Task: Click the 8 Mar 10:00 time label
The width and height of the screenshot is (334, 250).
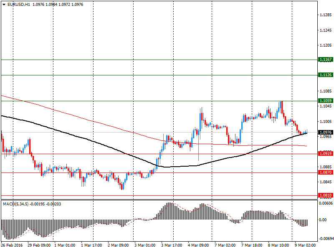Action: tap(278, 245)
